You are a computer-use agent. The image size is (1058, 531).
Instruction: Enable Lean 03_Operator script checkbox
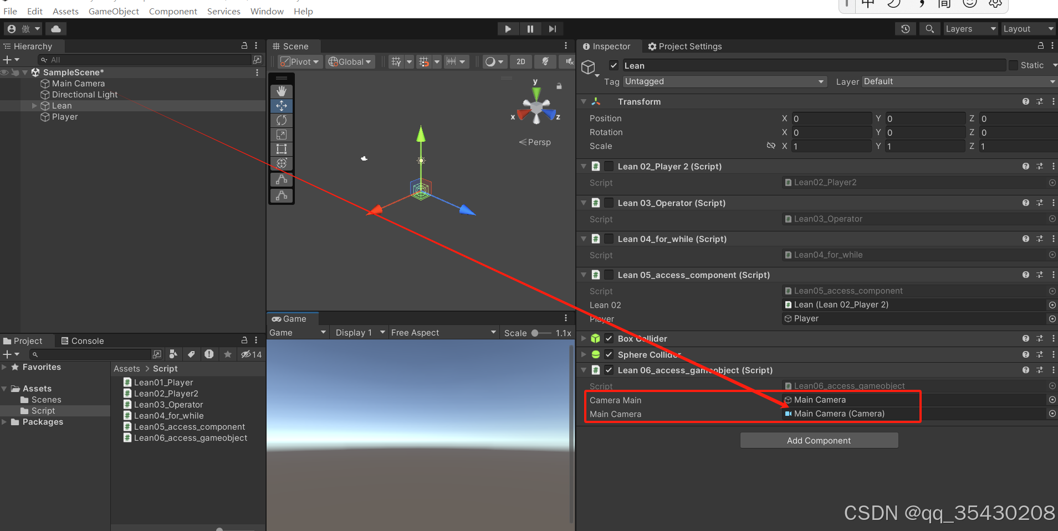(x=609, y=203)
